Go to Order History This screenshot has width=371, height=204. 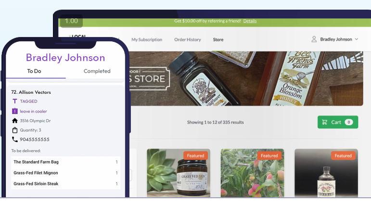pos(188,39)
